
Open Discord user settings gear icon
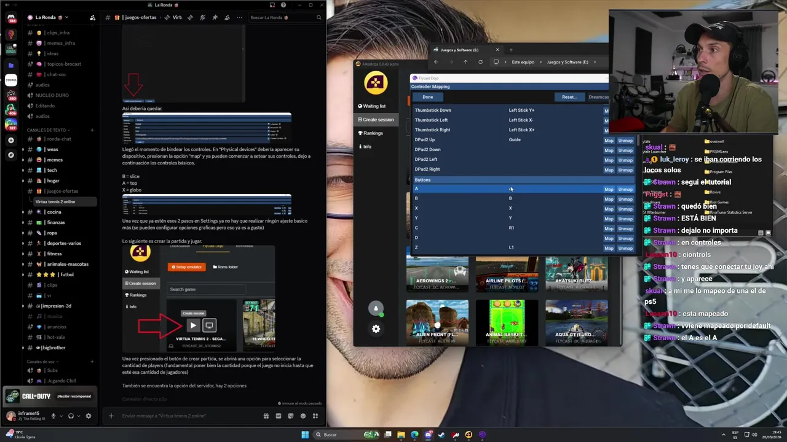click(88, 416)
